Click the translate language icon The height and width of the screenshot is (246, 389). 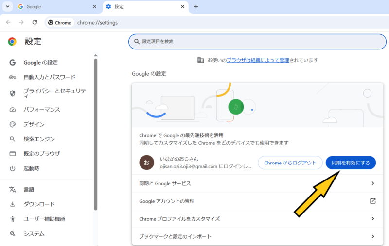pos(13,190)
